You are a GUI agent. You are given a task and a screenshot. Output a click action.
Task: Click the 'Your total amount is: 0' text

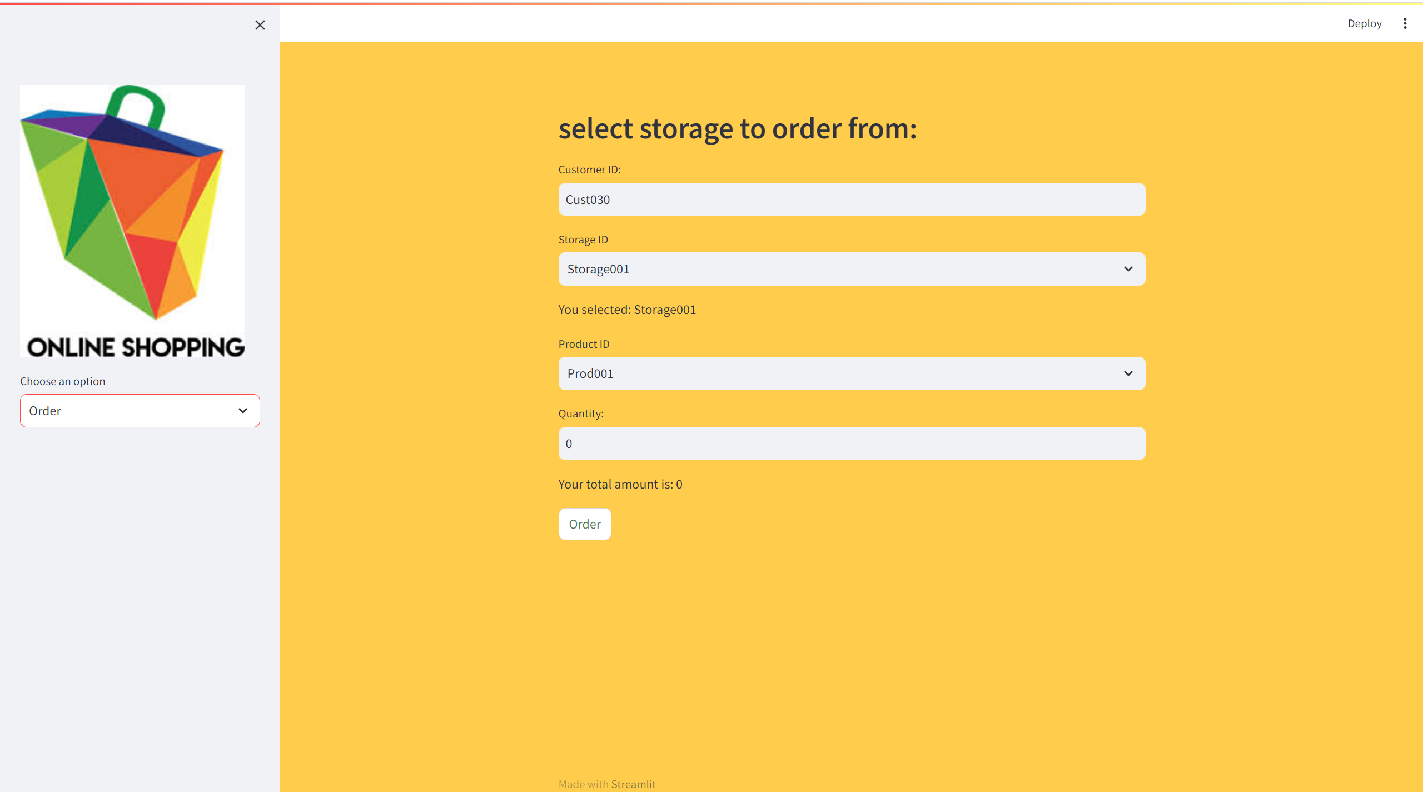pos(620,484)
